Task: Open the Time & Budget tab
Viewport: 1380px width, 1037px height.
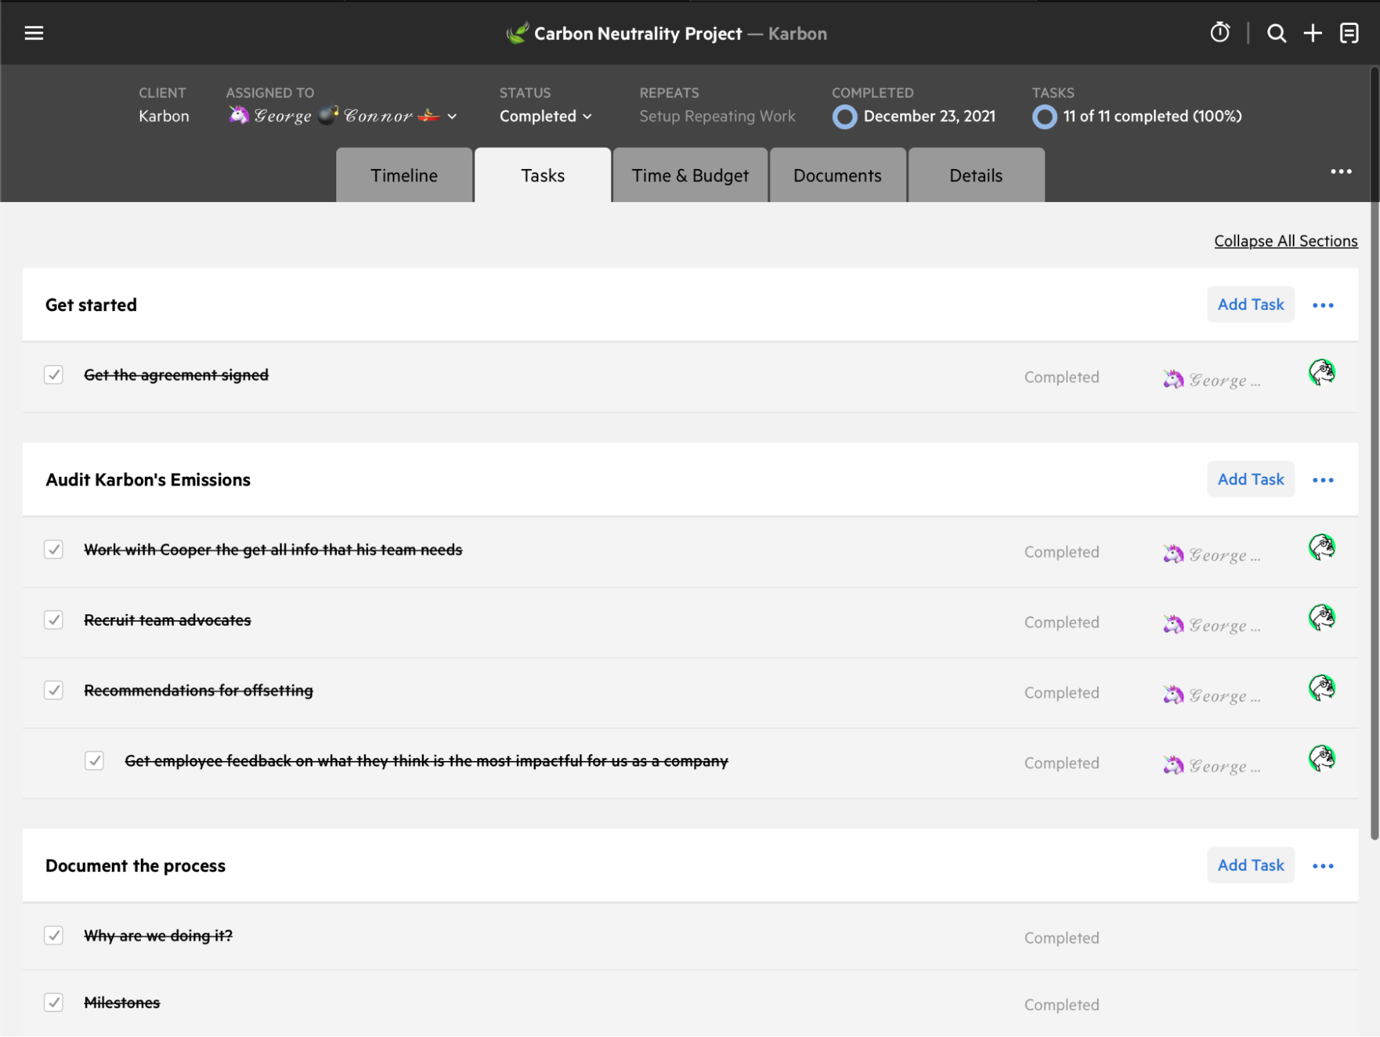Action: (x=690, y=175)
